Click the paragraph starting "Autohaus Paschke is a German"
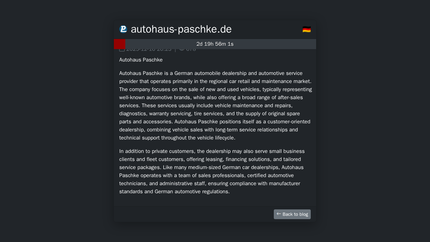 [215, 106]
